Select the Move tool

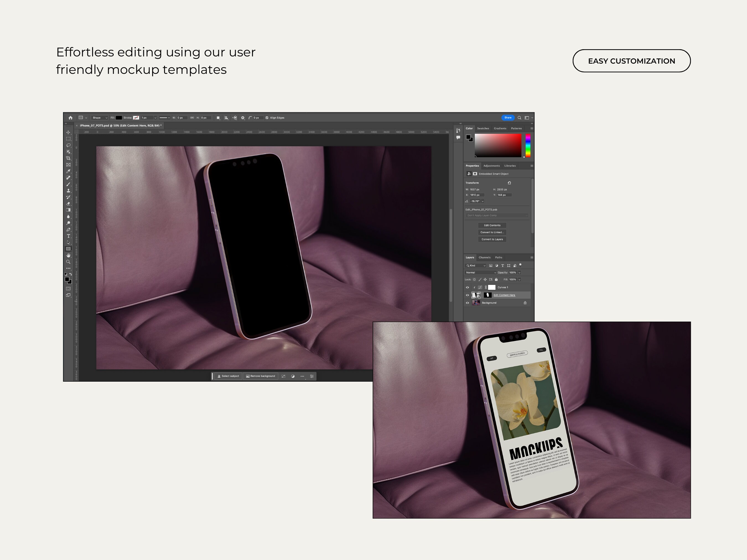tap(69, 133)
